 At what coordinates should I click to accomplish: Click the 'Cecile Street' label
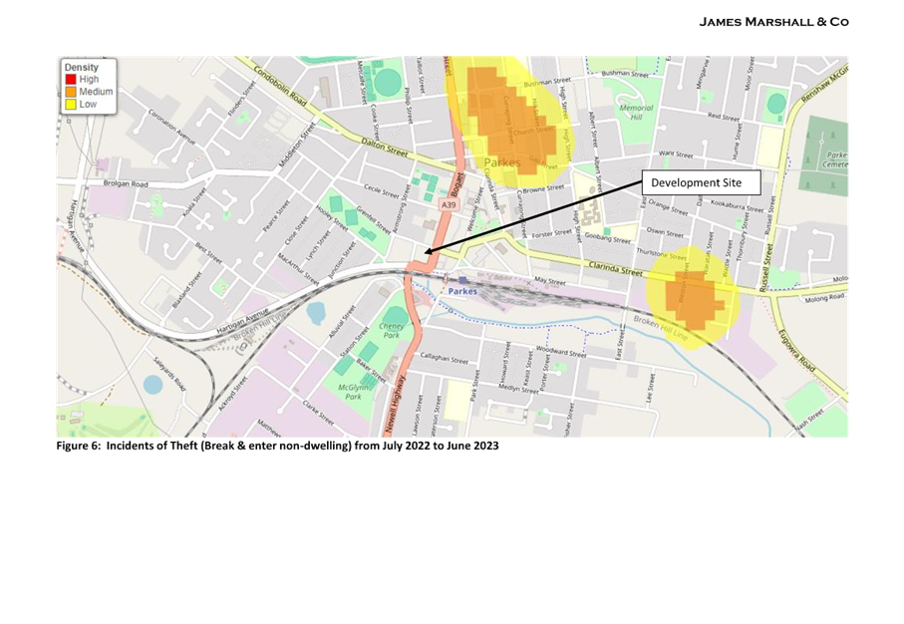pos(381,191)
